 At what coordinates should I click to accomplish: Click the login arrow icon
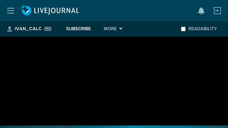coord(217,11)
